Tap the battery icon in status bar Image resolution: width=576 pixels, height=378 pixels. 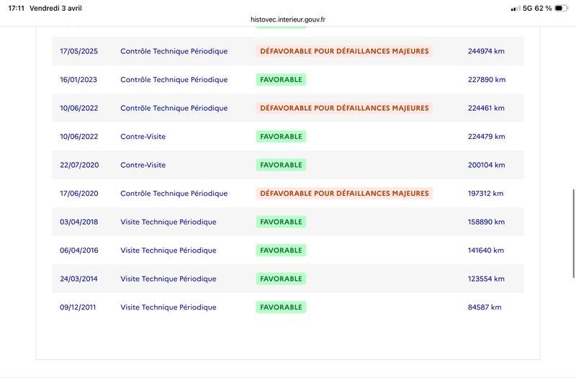[x=561, y=8]
